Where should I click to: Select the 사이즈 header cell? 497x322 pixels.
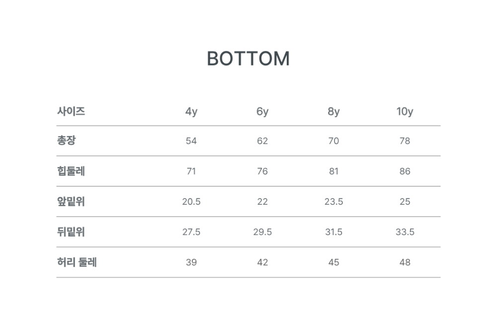point(71,111)
